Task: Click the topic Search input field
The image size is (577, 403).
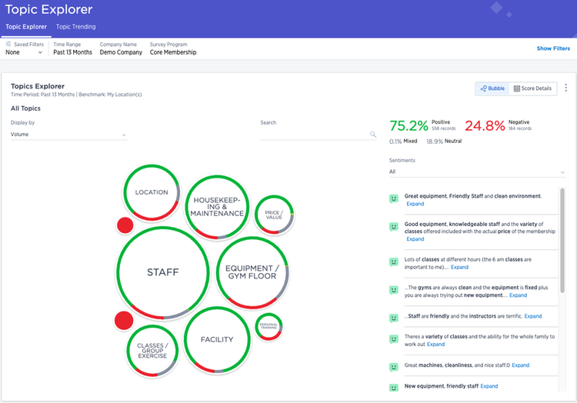Action: [x=314, y=135]
